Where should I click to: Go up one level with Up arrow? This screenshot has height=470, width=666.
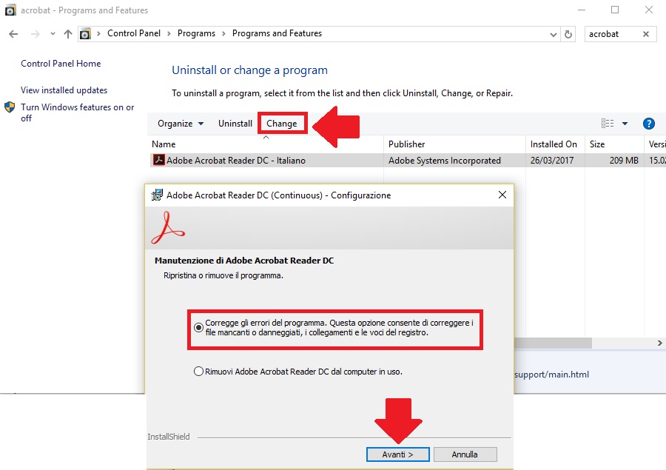point(68,34)
